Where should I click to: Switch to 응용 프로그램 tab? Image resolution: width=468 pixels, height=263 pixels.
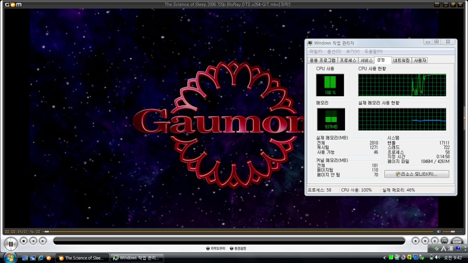[x=323, y=60]
